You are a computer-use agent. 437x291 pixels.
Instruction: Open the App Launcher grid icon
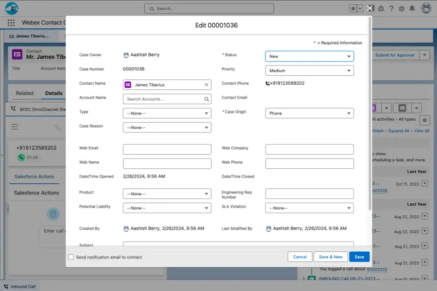[x=11, y=23]
